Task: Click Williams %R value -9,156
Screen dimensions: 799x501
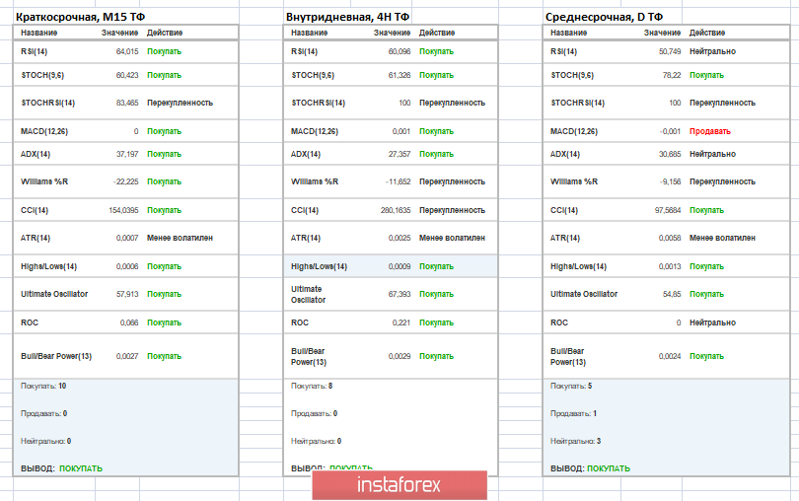Action: tap(670, 181)
